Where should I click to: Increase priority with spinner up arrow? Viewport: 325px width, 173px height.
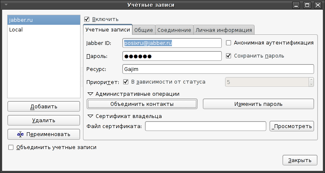pos(311,80)
